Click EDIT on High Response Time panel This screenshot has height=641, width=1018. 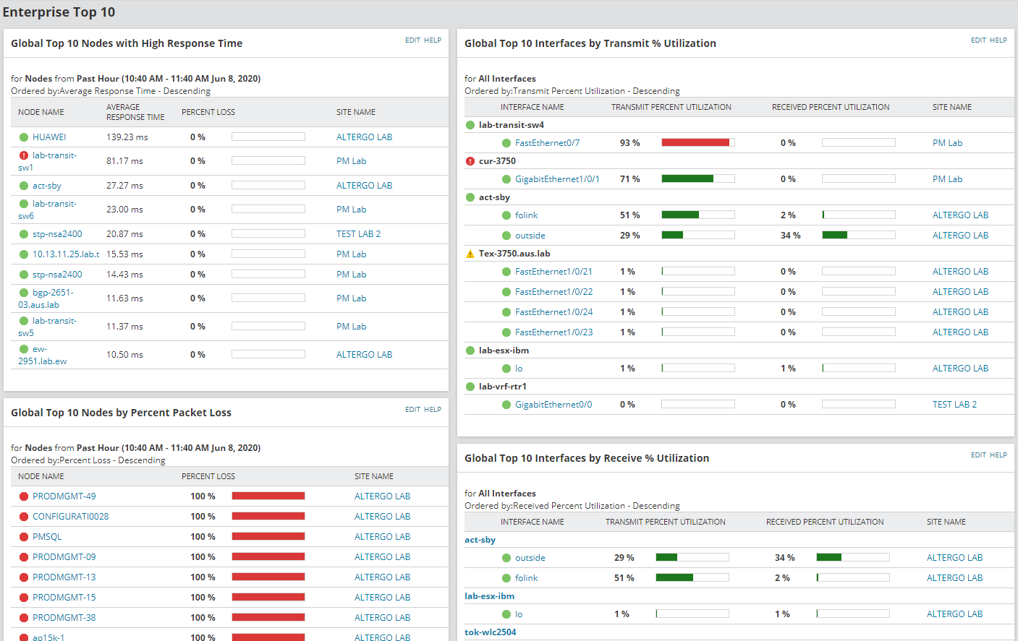tap(412, 40)
